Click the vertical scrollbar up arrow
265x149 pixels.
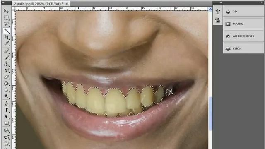[x=210, y=9]
